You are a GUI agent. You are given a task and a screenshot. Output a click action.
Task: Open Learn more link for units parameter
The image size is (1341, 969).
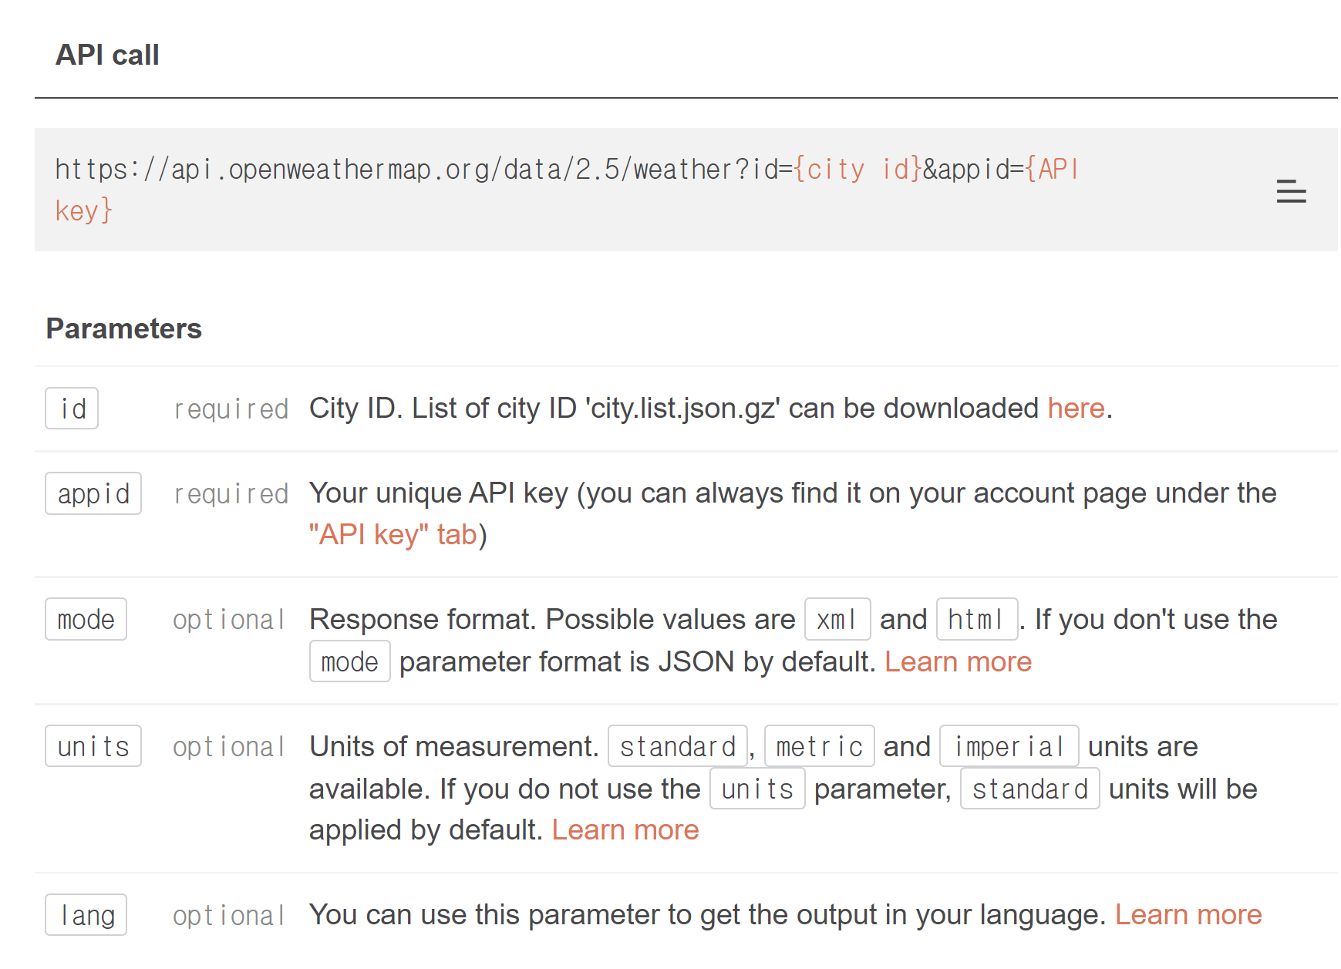[625, 830]
